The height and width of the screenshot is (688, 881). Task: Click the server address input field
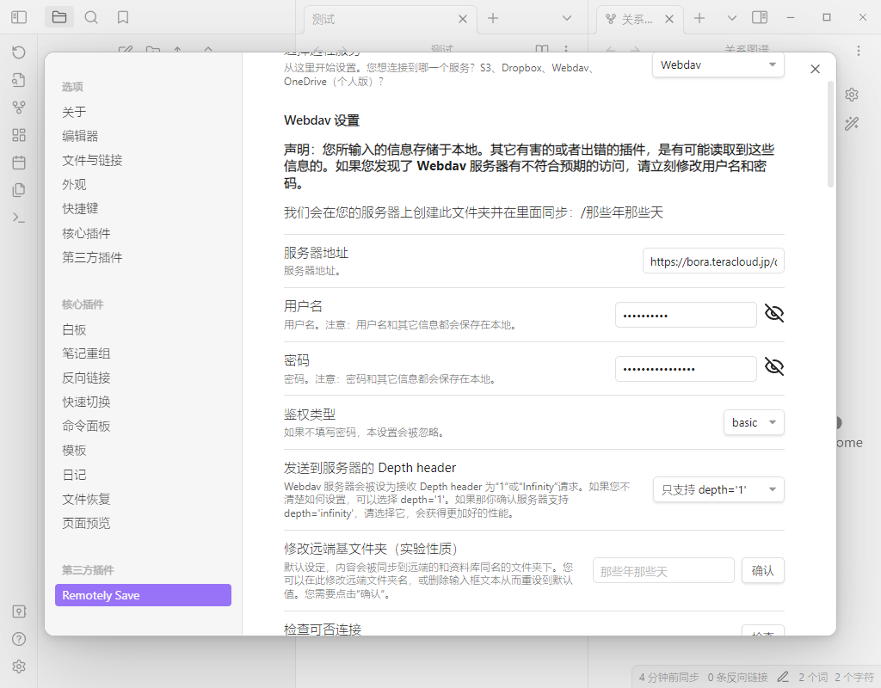(x=713, y=261)
